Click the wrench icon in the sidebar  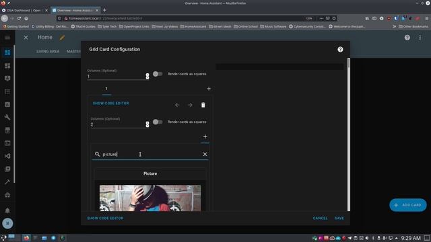(7, 117)
